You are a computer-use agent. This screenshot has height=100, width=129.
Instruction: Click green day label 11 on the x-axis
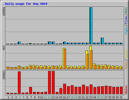[x=45, y=97]
